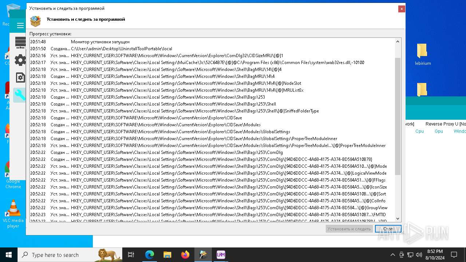Image resolution: width=466 pixels, height=262 pixels.
Task: Select log row ending CIDSave\Modules
Action: pyautogui.click(x=212, y=125)
